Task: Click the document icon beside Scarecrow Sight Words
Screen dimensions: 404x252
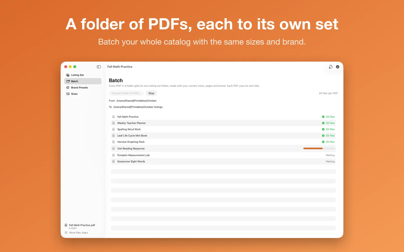Action: tap(113, 162)
